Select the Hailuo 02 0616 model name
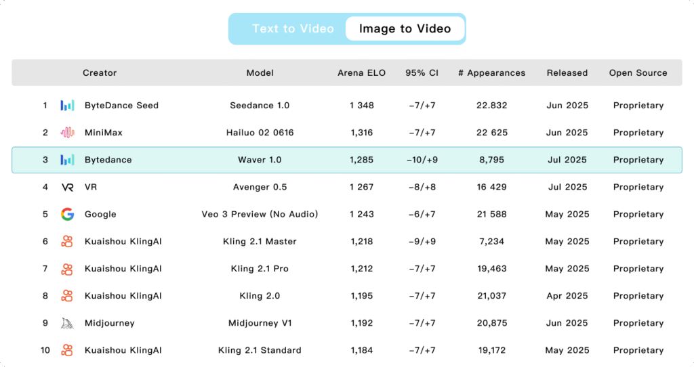This screenshot has height=367, width=694. coord(260,133)
